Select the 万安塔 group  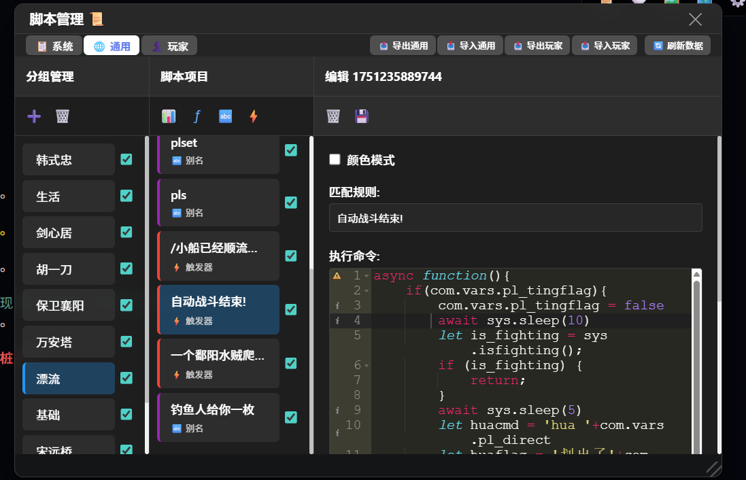point(69,342)
